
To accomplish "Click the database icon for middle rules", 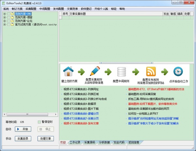I will pyautogui.click(x=122, y=72).
